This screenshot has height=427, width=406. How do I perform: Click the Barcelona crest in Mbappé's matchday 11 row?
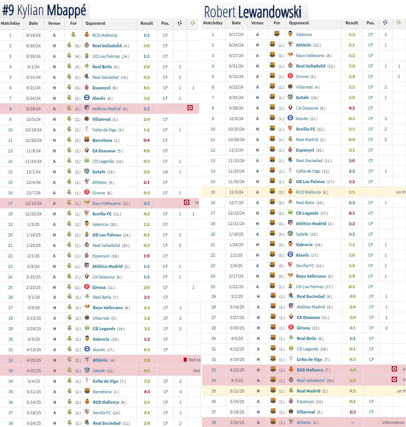(x=87, y=140)
